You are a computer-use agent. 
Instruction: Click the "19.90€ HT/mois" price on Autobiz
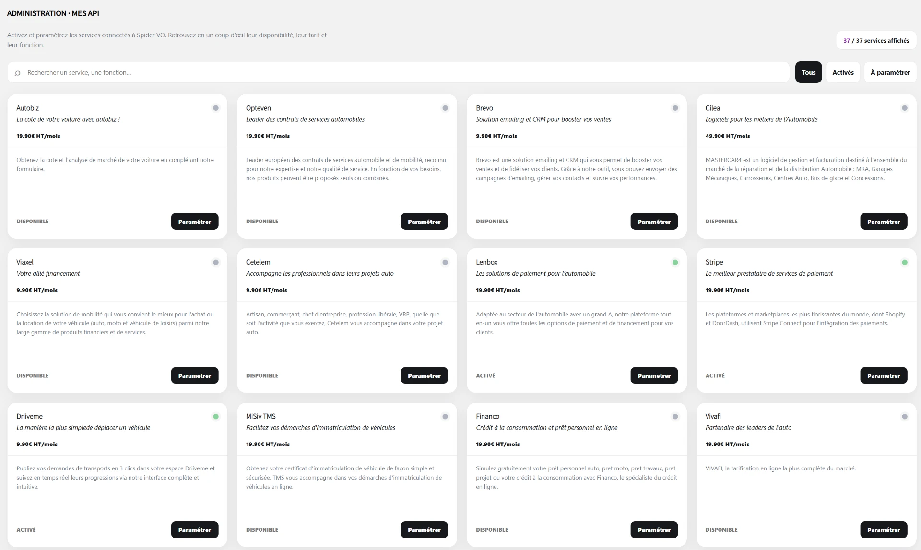tap(38, 136)
